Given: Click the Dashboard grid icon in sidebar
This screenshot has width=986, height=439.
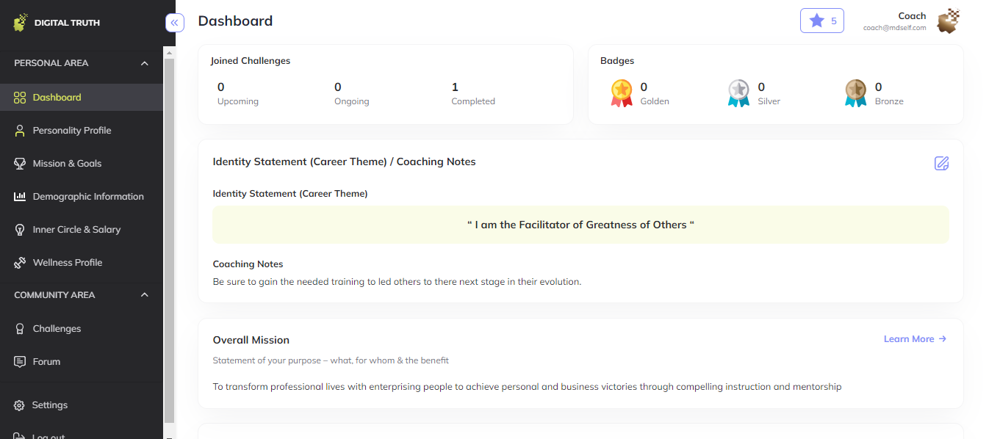Looking at the screenshot, I should 20,98.
